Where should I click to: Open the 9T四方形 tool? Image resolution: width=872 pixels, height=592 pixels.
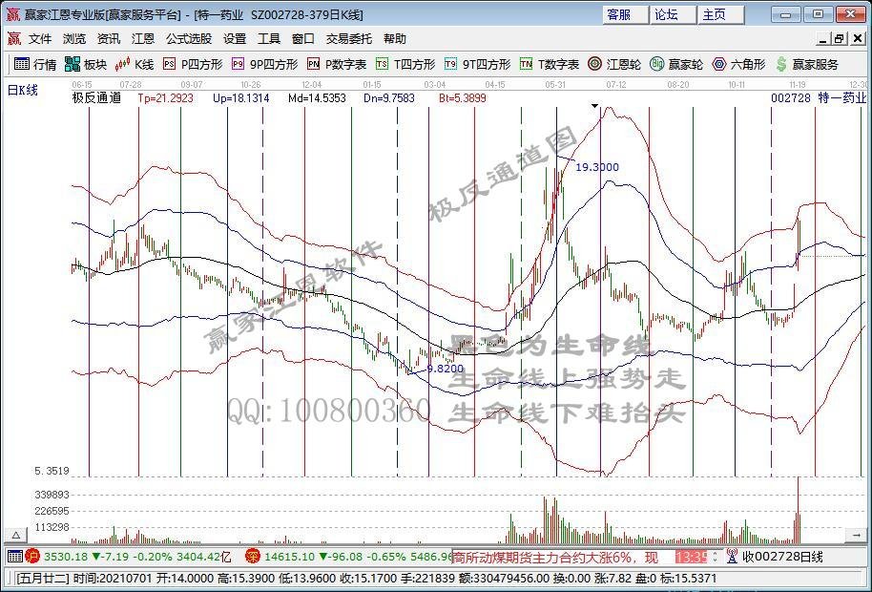click(x=477, y=65)
